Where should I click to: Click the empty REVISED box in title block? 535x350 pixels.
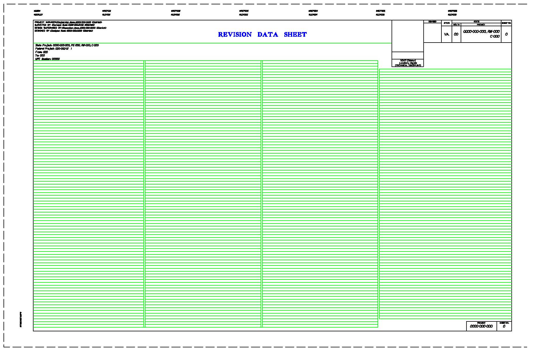[x=432, y=33]
